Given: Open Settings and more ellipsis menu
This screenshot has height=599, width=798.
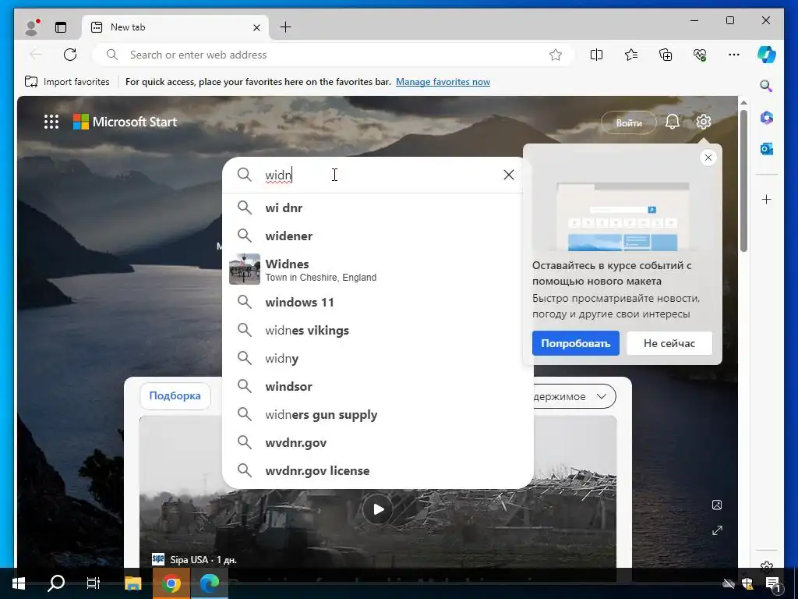Looking at the screenshot, I should (x=734, y=55).
